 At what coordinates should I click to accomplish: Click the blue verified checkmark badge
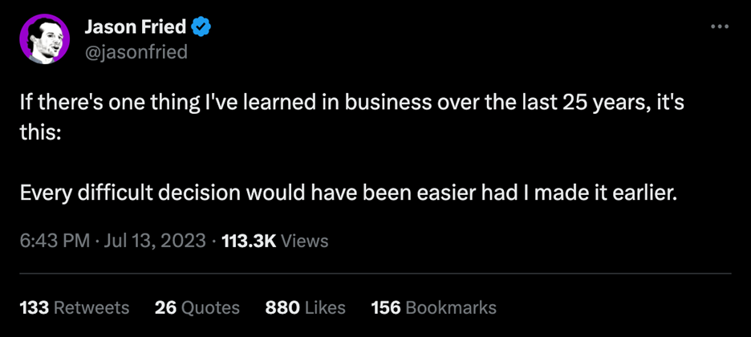(201, 27)
